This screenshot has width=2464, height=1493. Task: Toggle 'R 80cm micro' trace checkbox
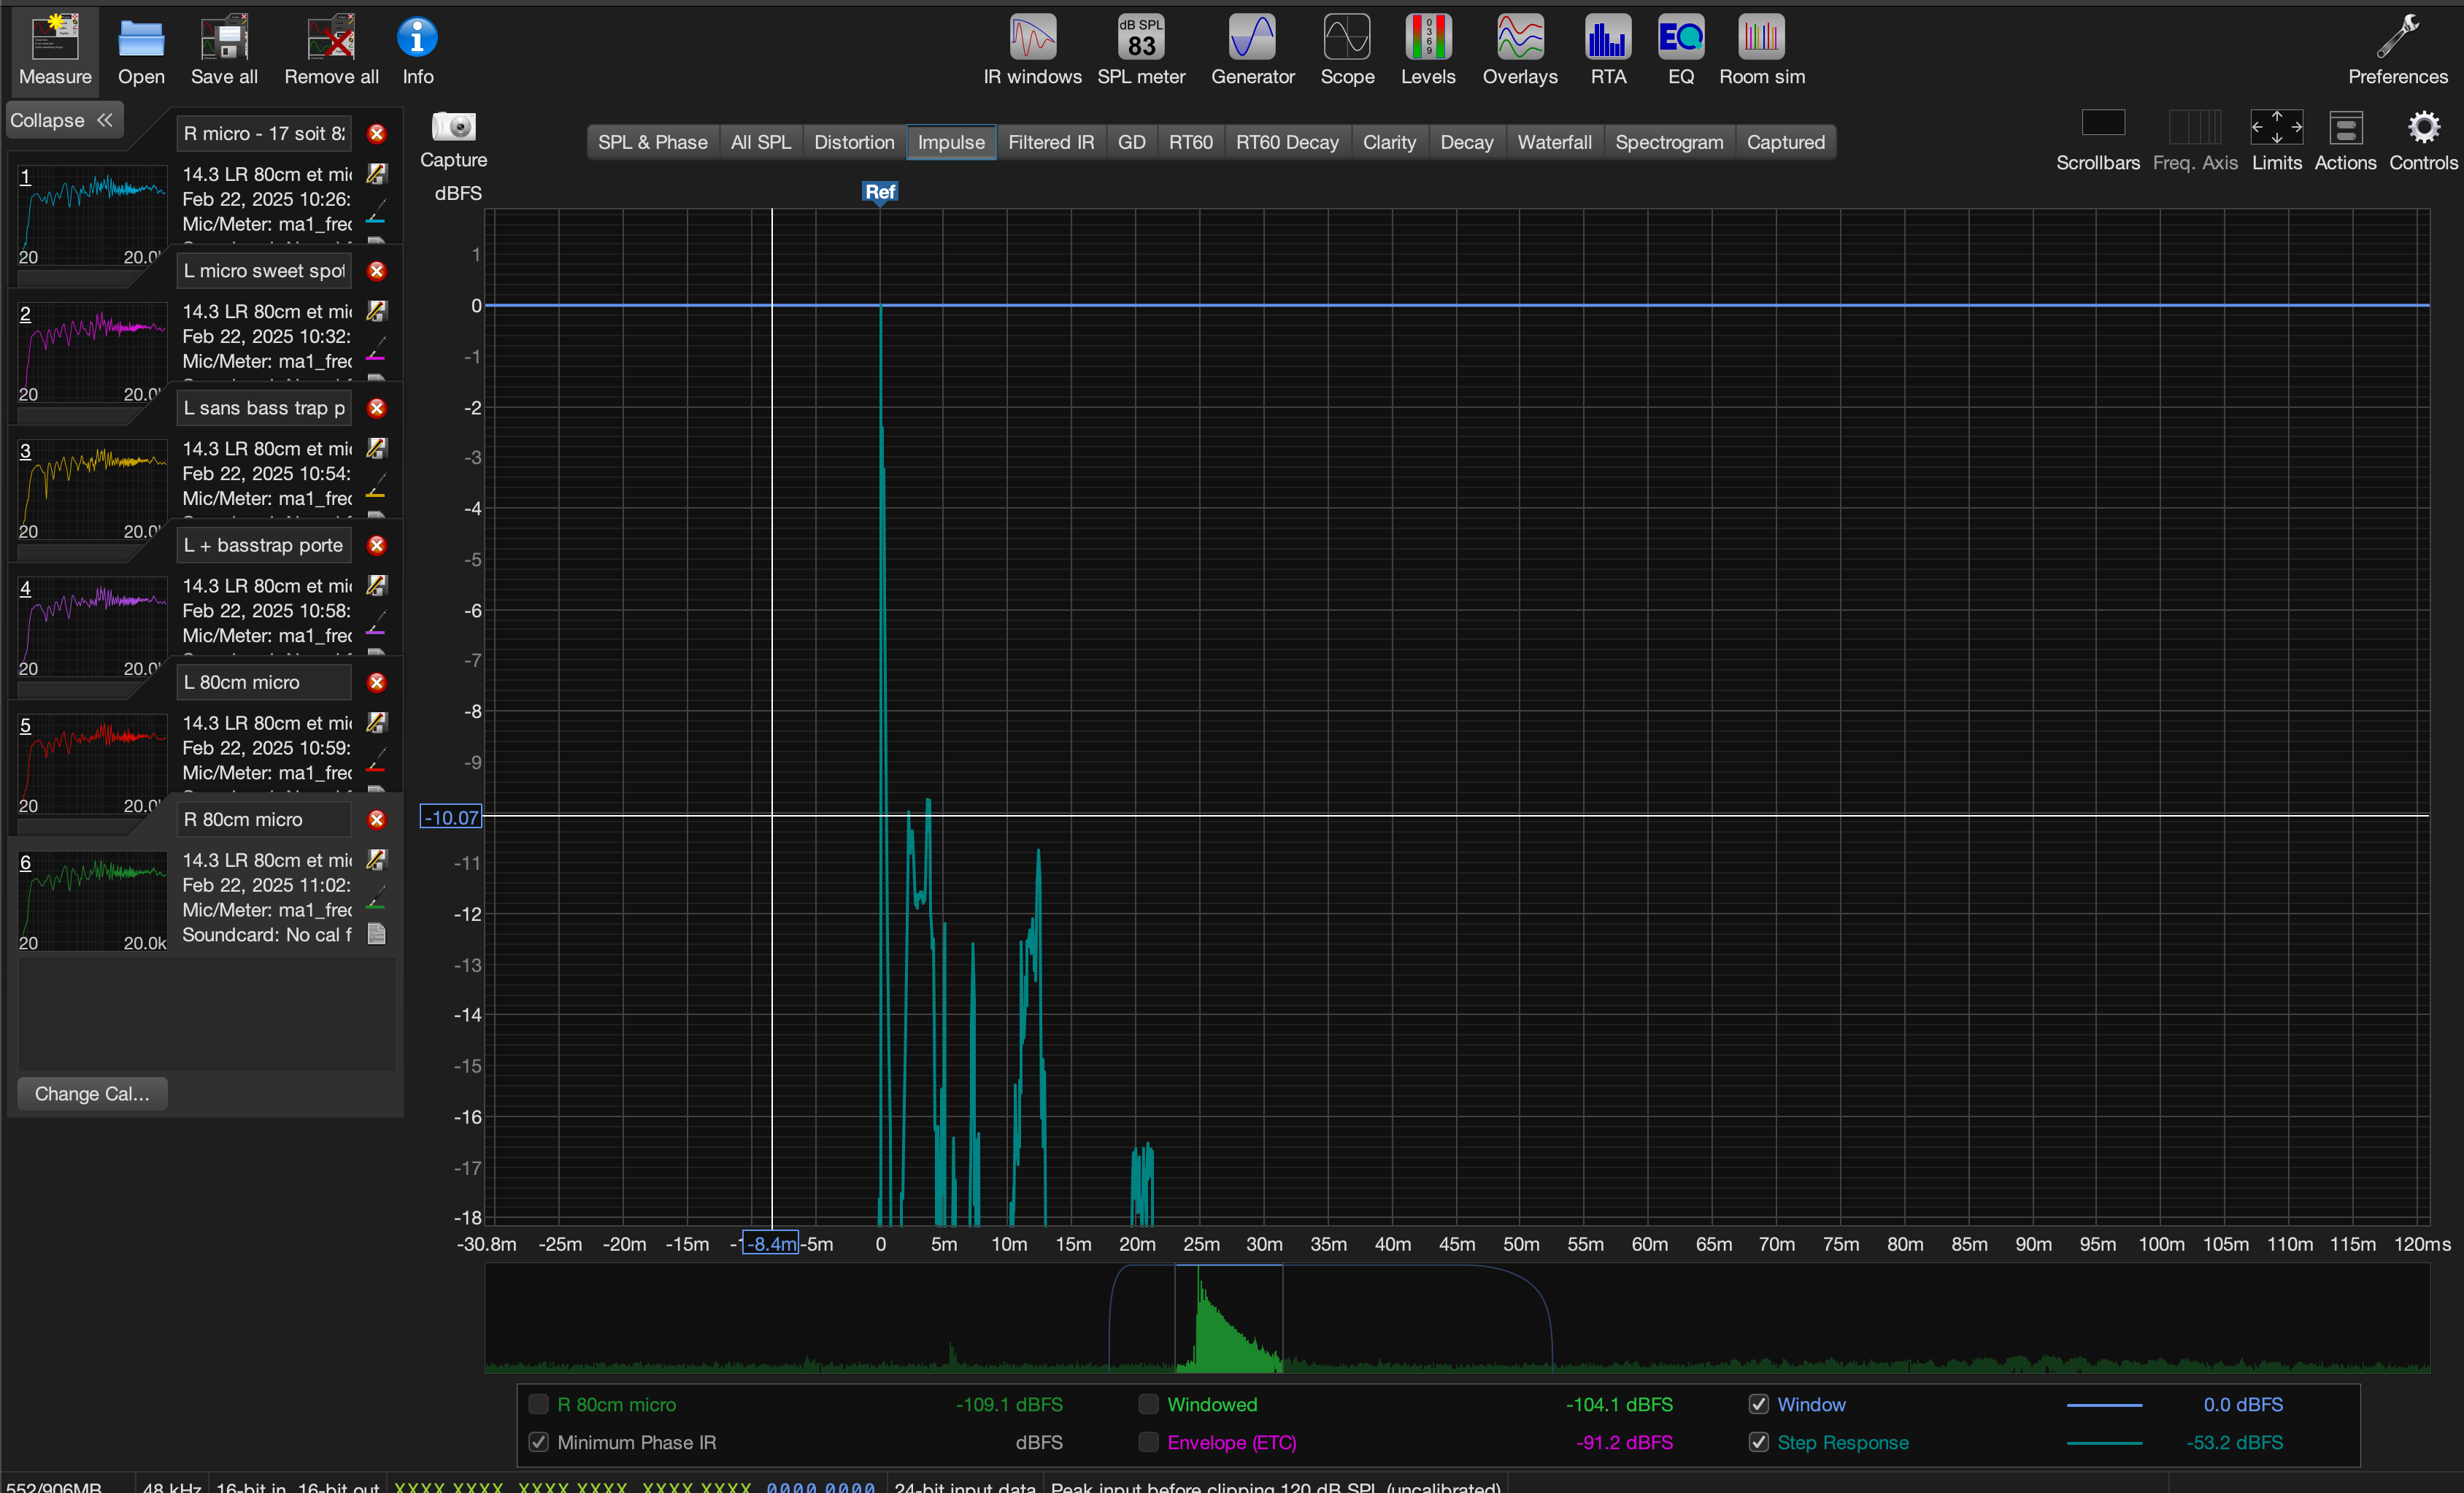pos(539,1404)
